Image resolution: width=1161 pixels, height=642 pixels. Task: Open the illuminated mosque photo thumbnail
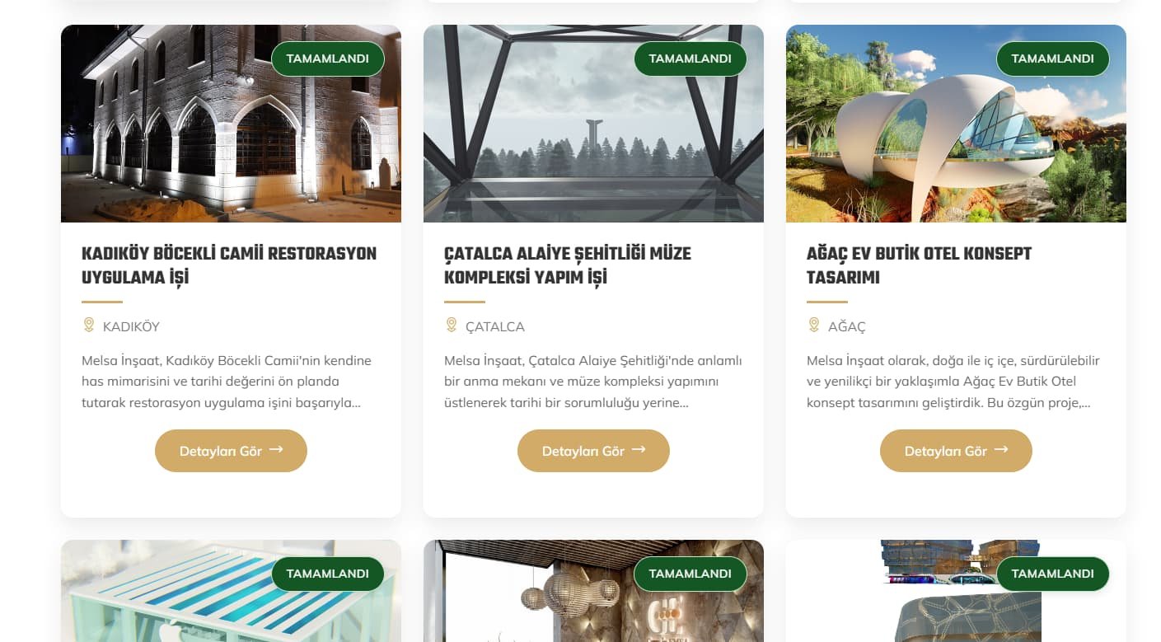[231, 124]
